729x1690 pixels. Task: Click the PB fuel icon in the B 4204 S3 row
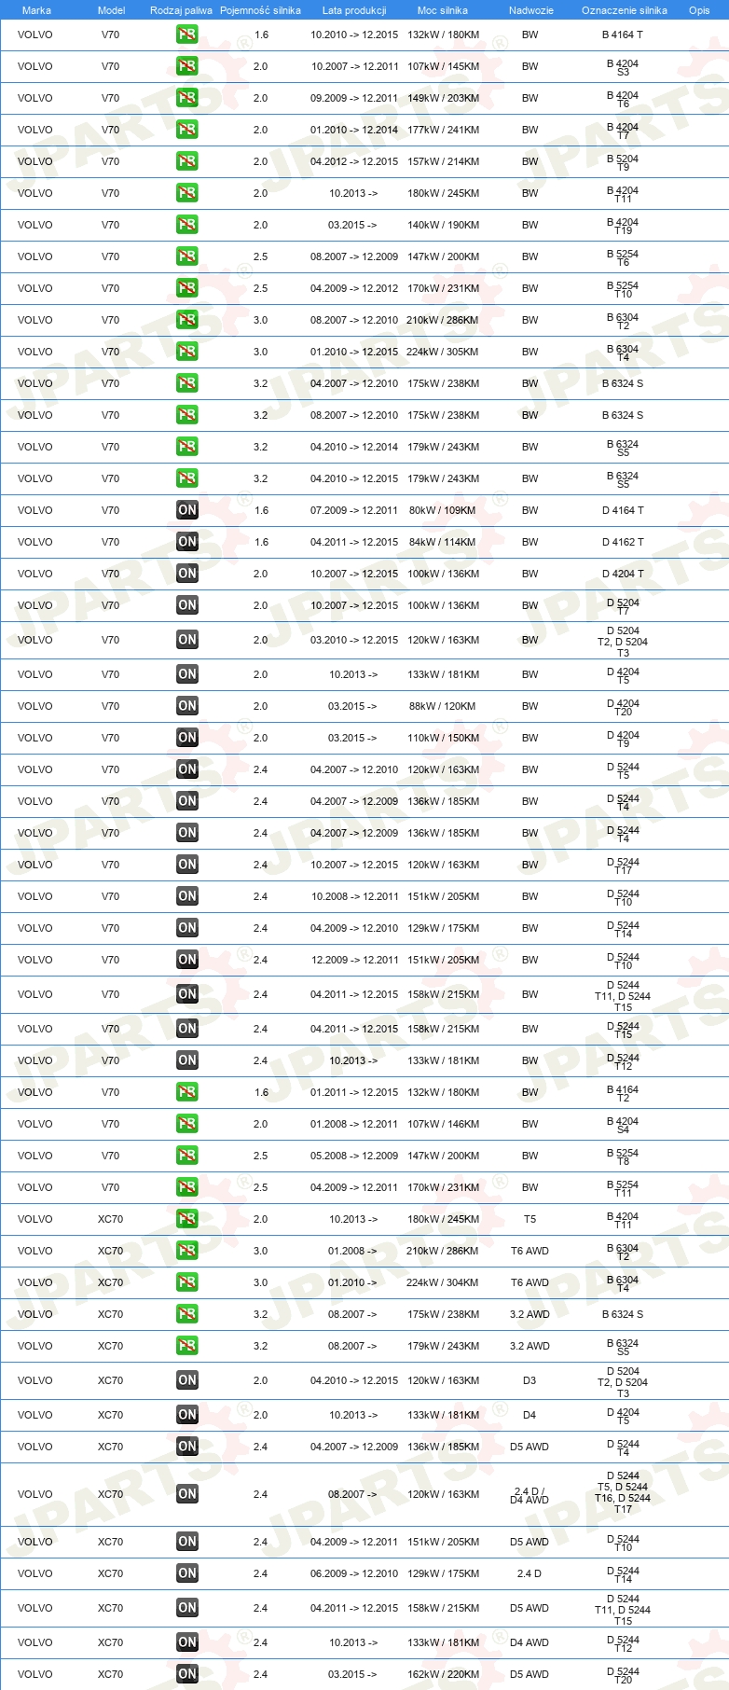click(186, 66)
